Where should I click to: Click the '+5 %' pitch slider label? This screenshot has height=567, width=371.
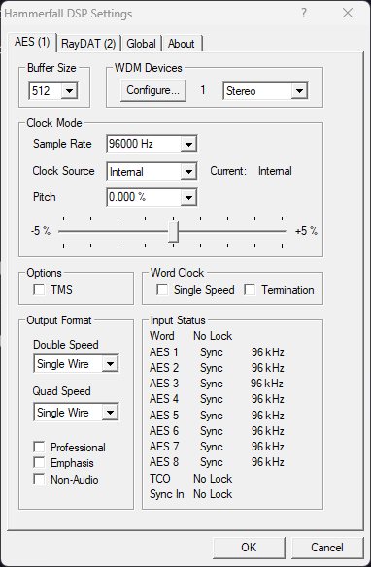(x=306, y=231)
